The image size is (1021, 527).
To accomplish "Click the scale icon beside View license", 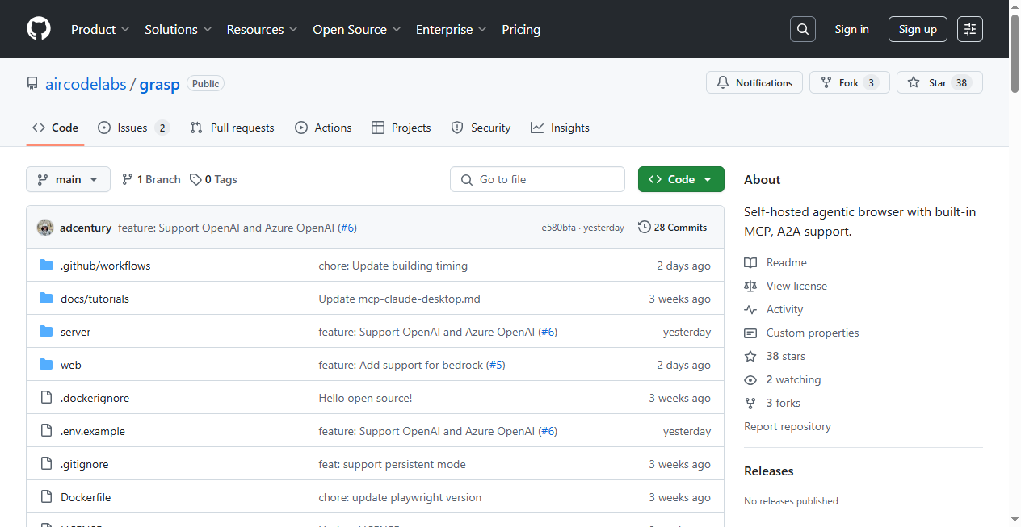I will pyautogui.click(x=750, y=286).
